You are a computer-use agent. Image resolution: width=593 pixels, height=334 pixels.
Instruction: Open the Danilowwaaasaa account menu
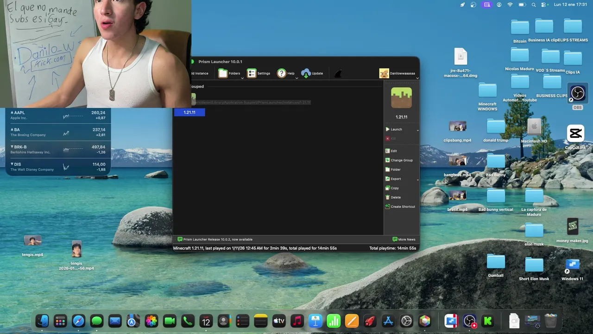click(397, 73)
